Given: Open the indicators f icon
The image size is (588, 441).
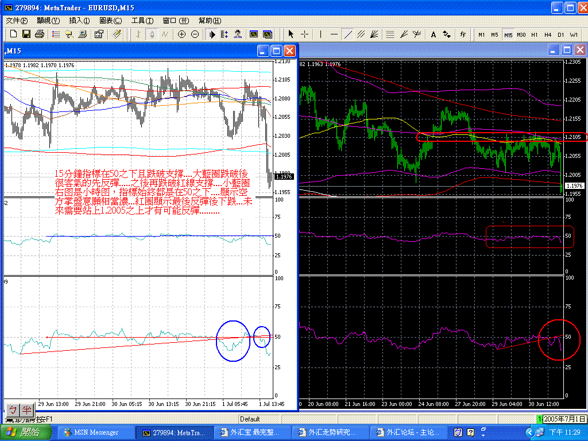Looking at the screenshot, I should pos(463,34).
